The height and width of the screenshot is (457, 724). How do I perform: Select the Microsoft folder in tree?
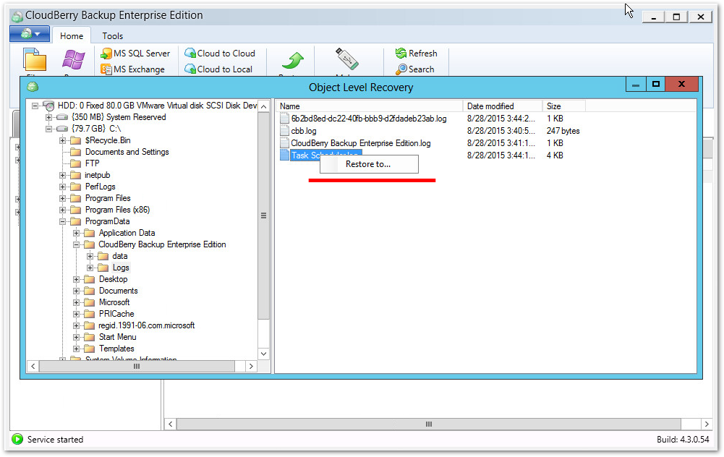coord(114,302)
